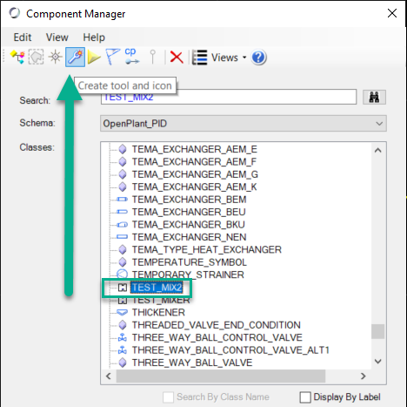Click the Create tool and icon button
This screenshot has width=407, height=407.
coord(75,57)
